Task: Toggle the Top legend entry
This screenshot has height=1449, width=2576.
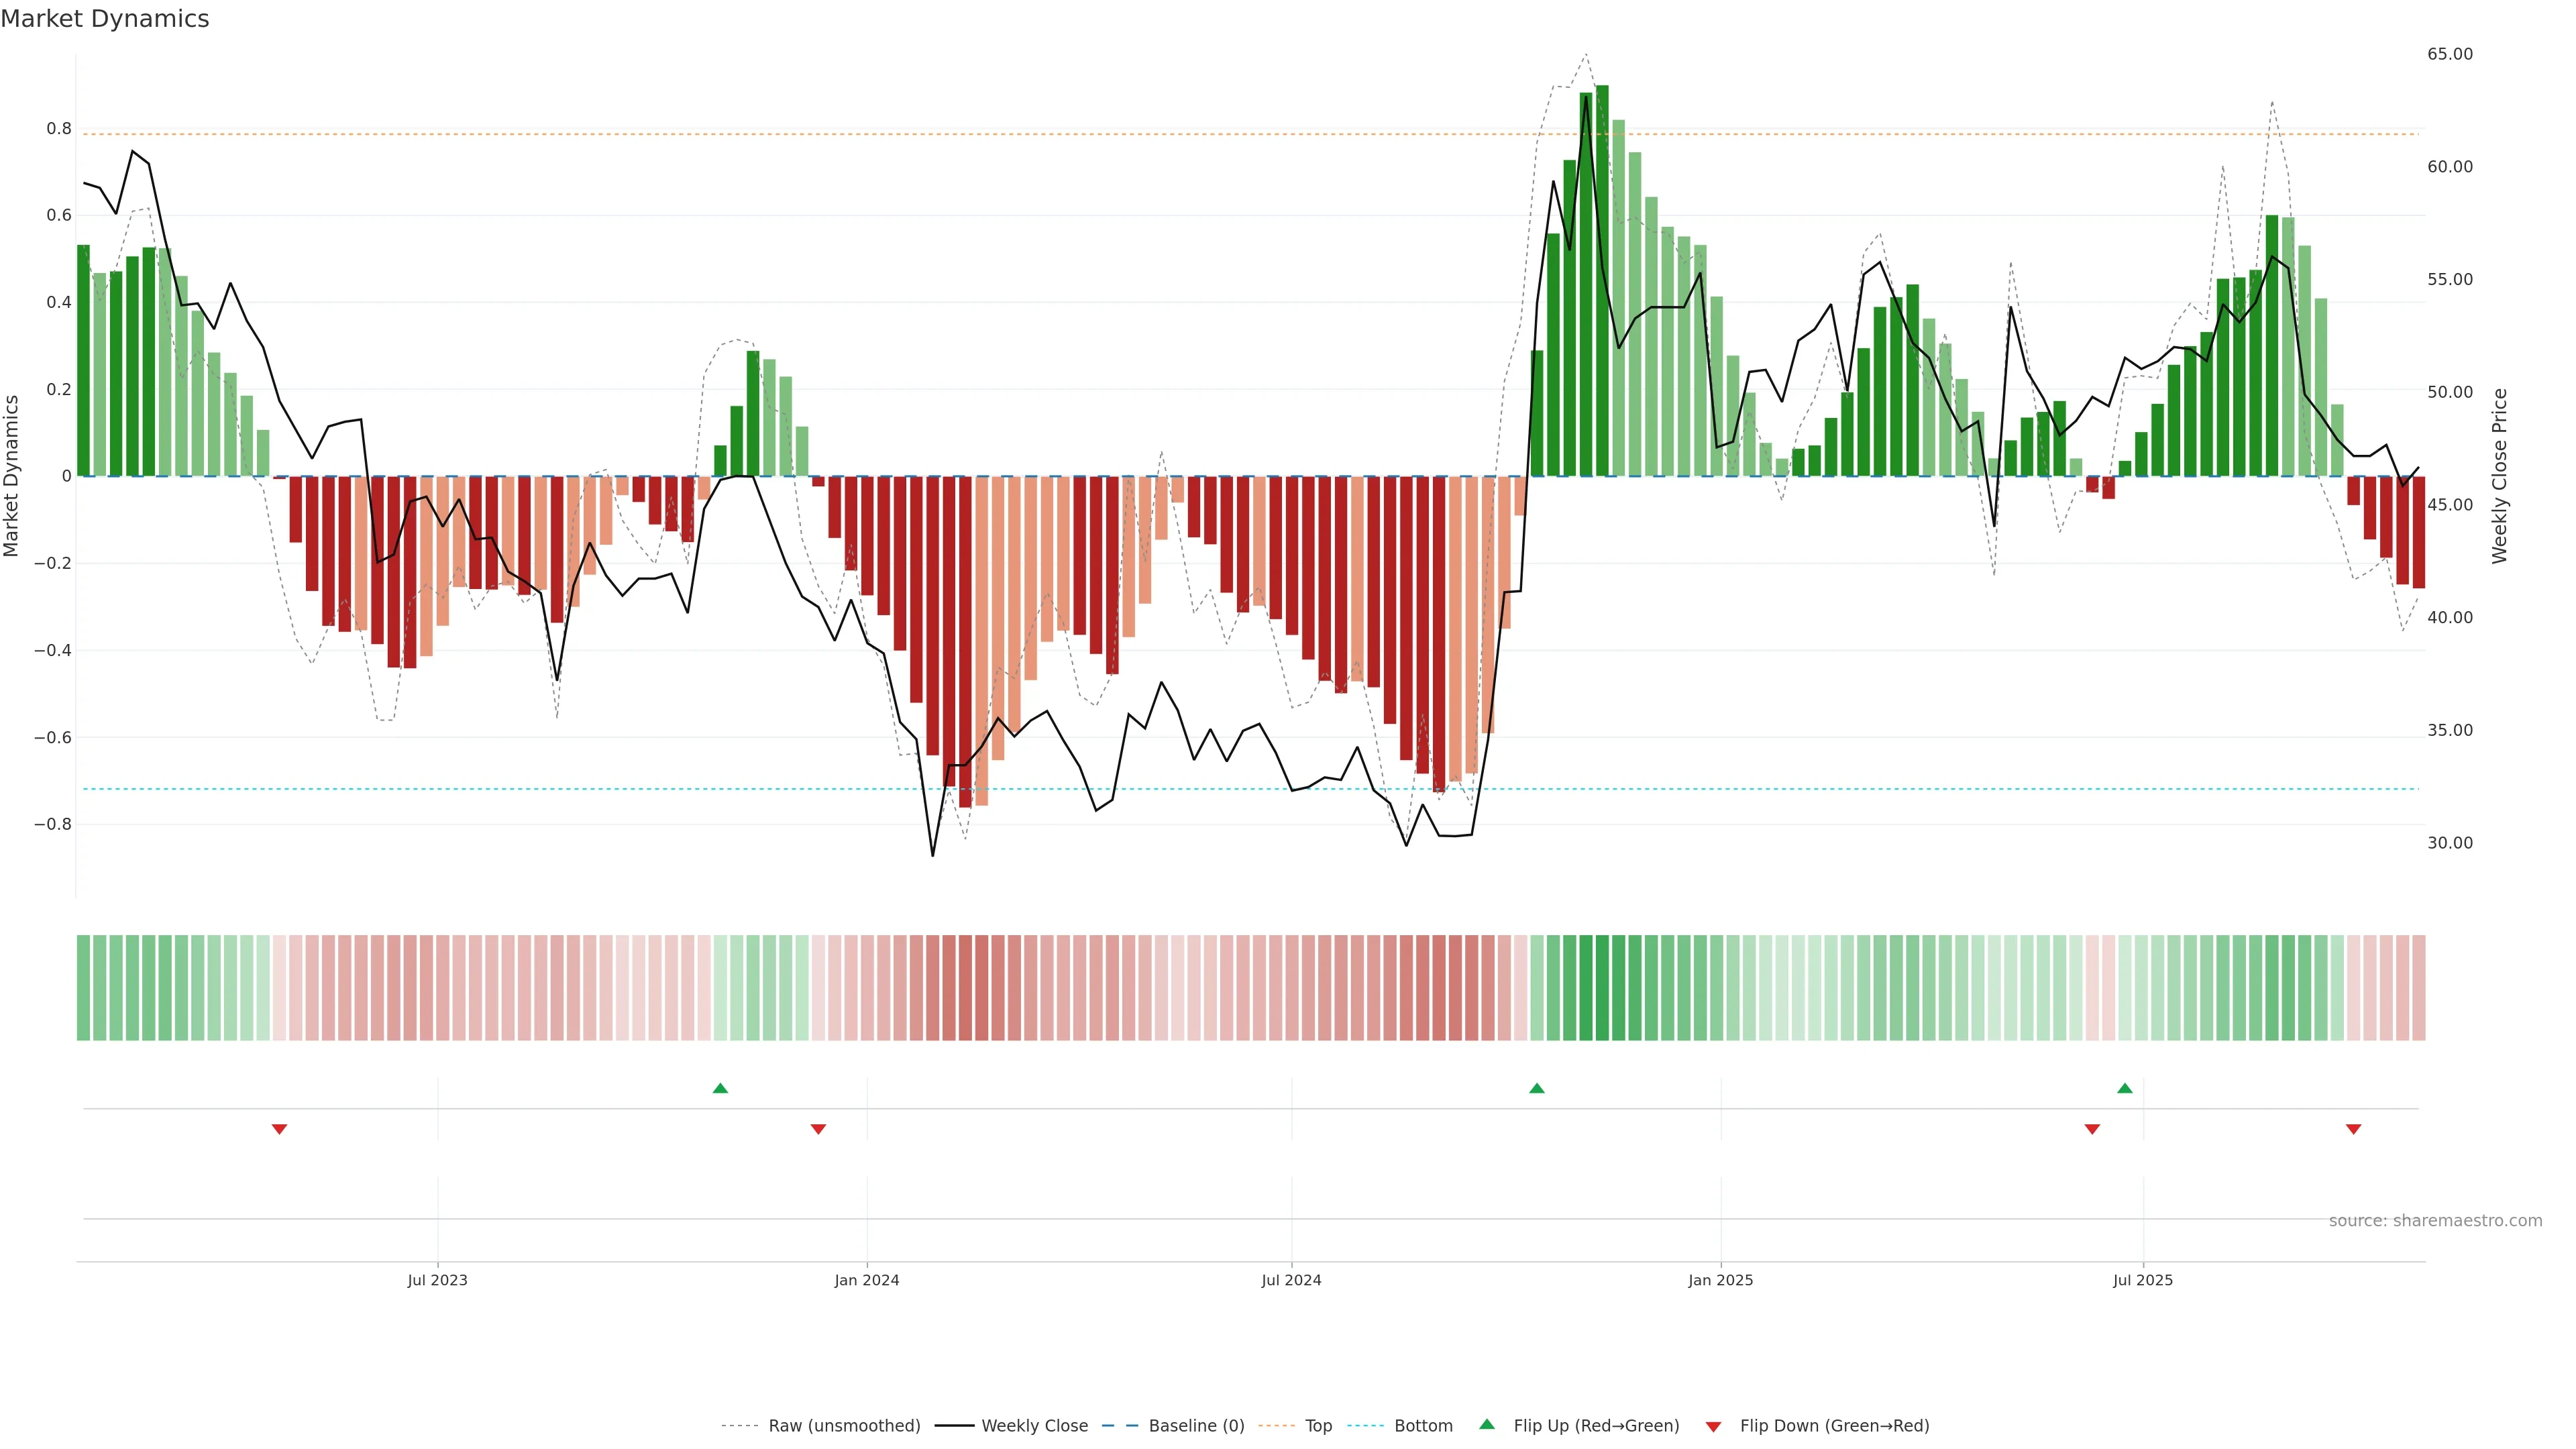Action: click(x=1318, y=1426)
